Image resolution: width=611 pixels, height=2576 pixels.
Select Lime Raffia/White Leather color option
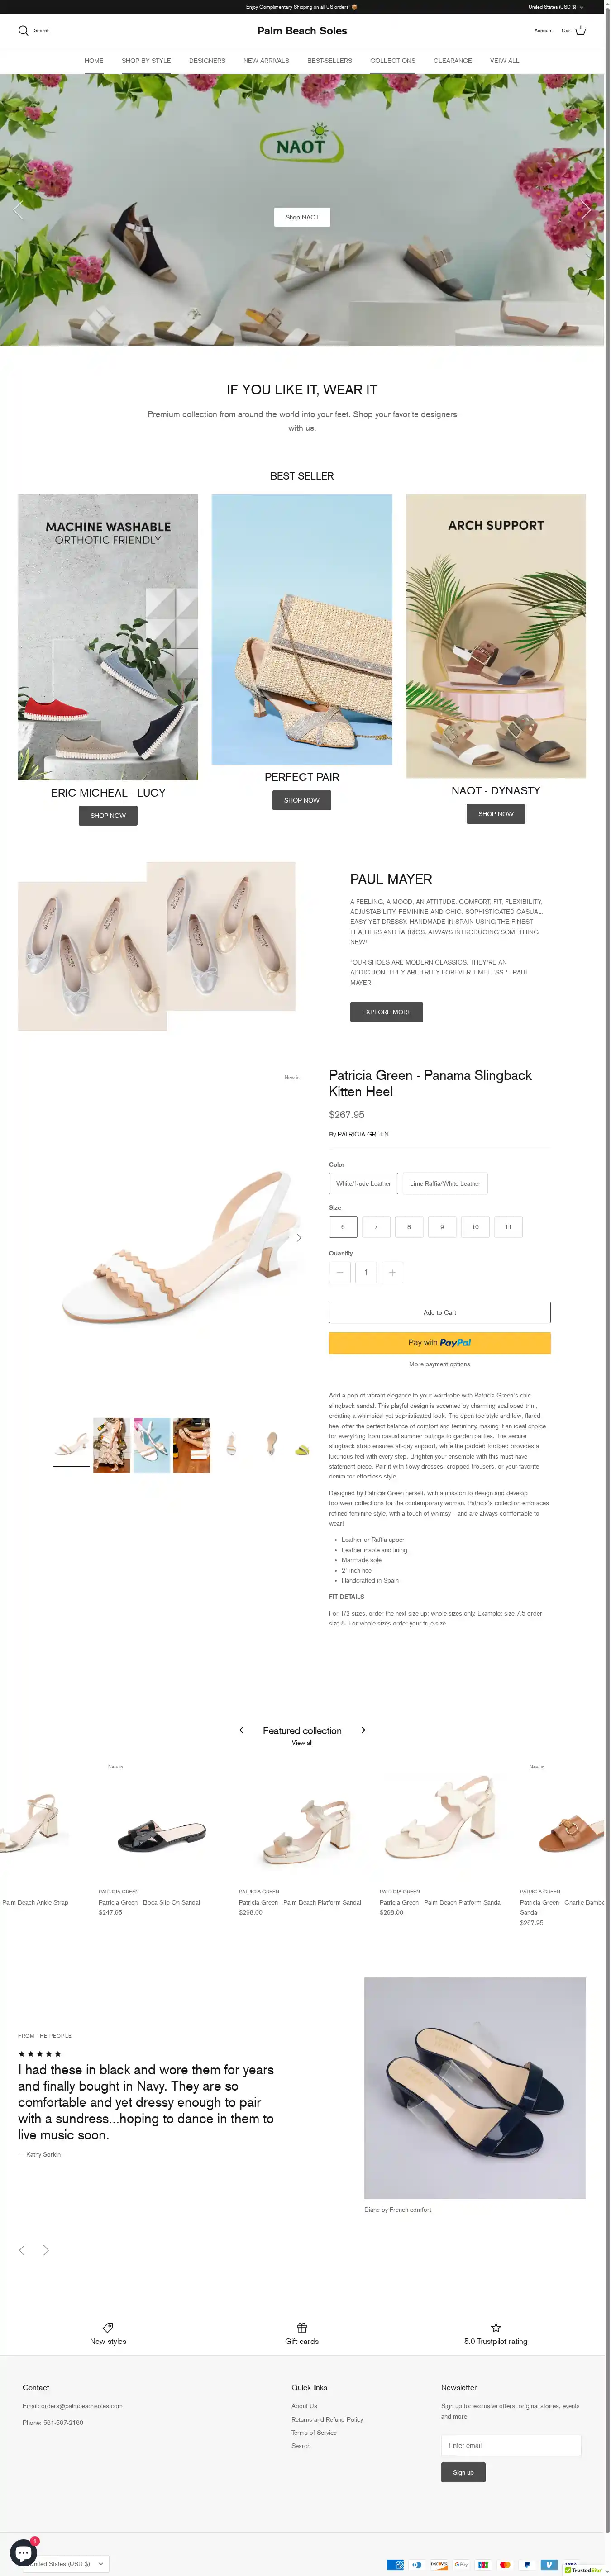click(445, 1183)
